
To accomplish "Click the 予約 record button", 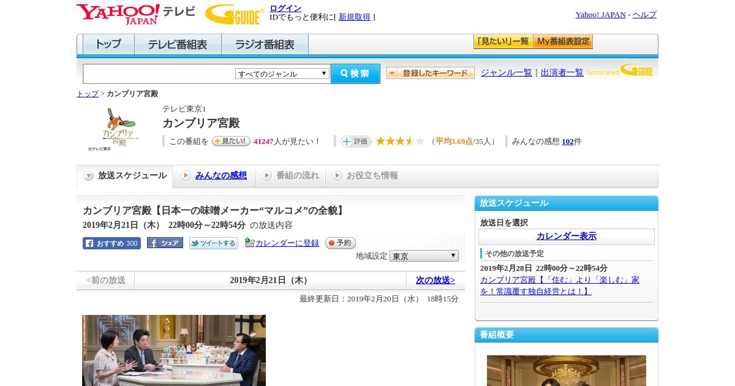I will [x=341, y=243].
